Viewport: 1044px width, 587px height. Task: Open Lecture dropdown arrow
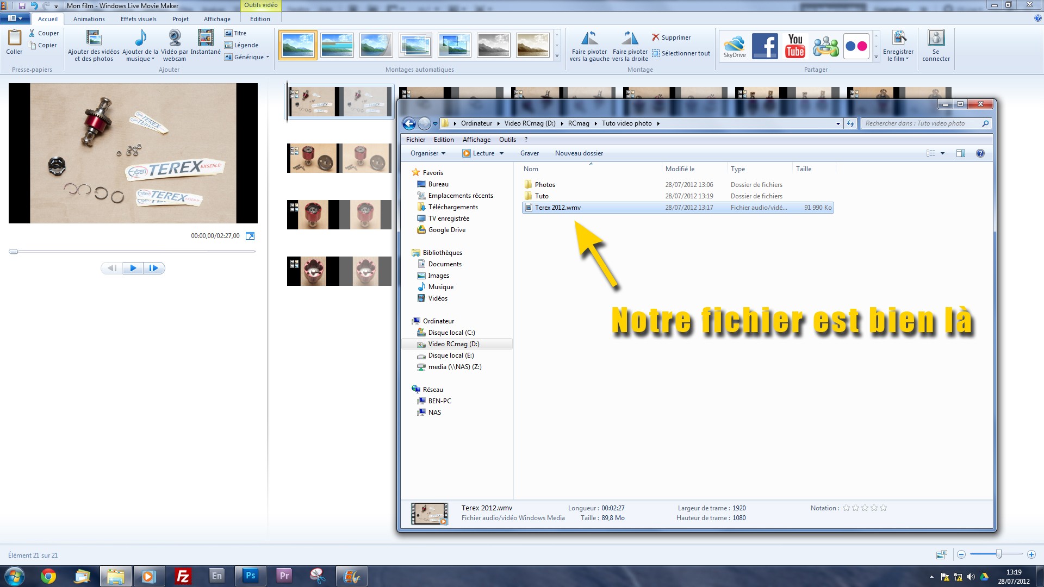tap(501, 153)
